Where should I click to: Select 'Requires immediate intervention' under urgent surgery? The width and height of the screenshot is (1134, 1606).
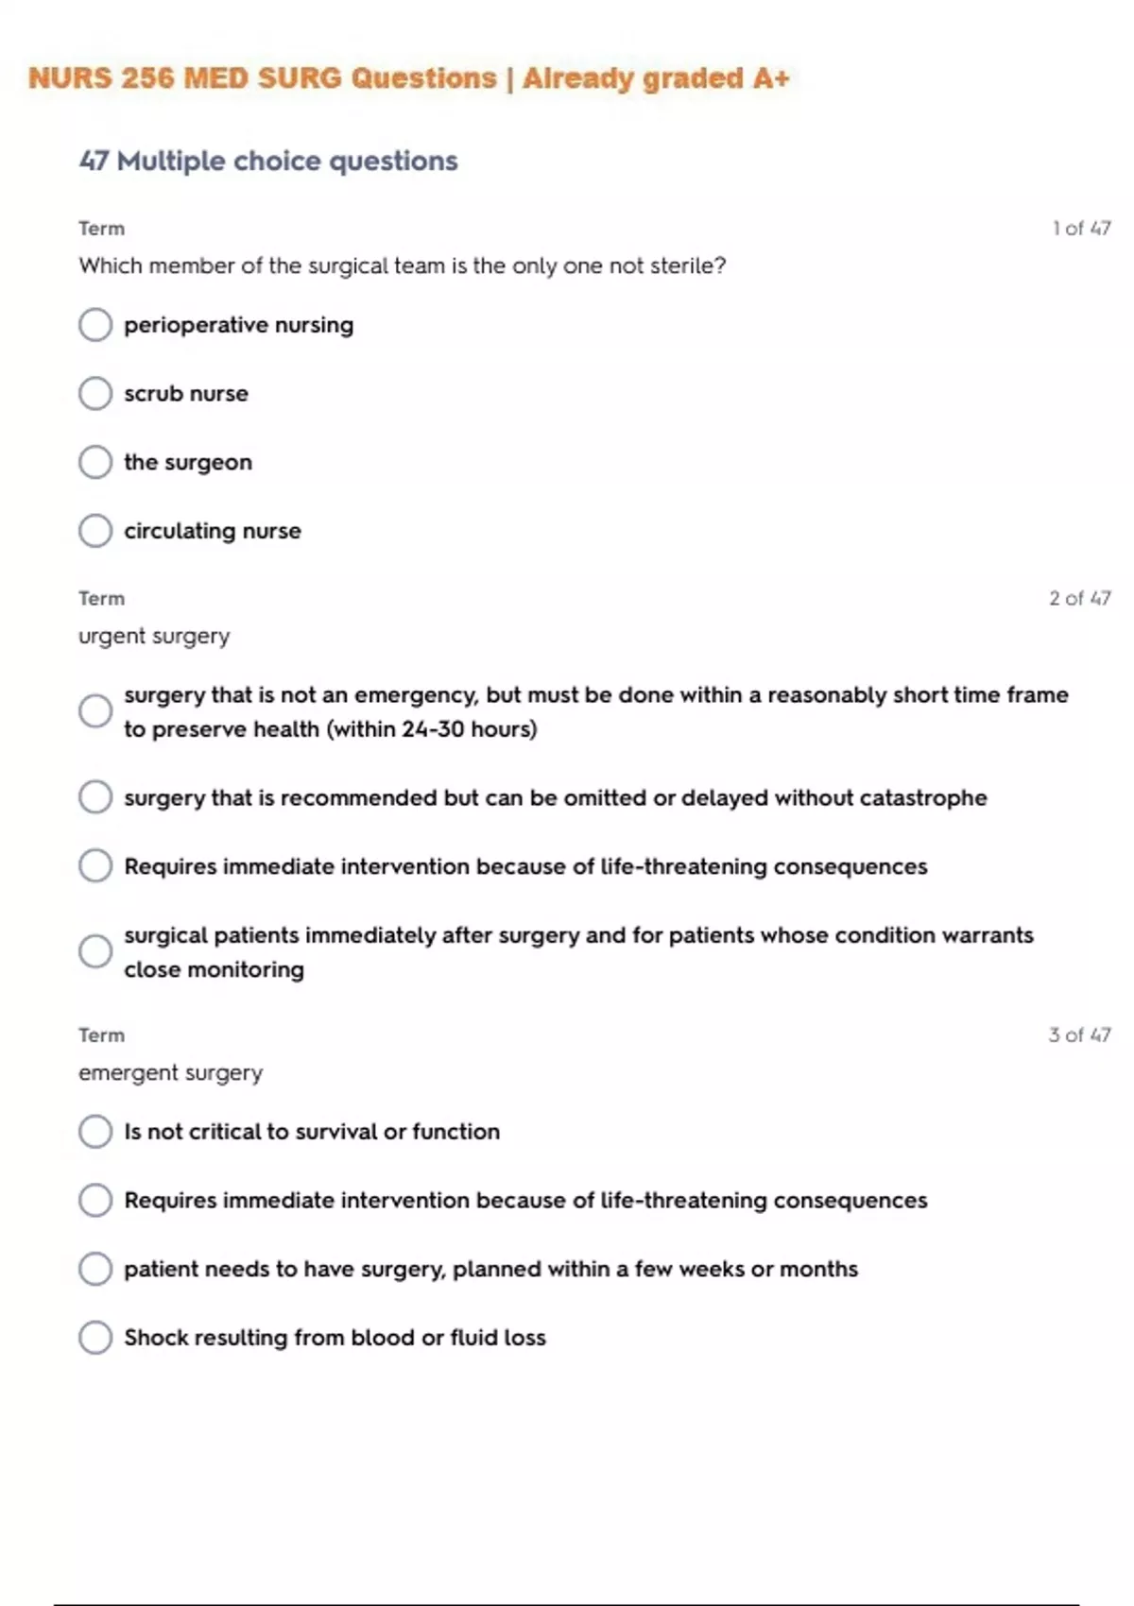click(x=95, y=866)
